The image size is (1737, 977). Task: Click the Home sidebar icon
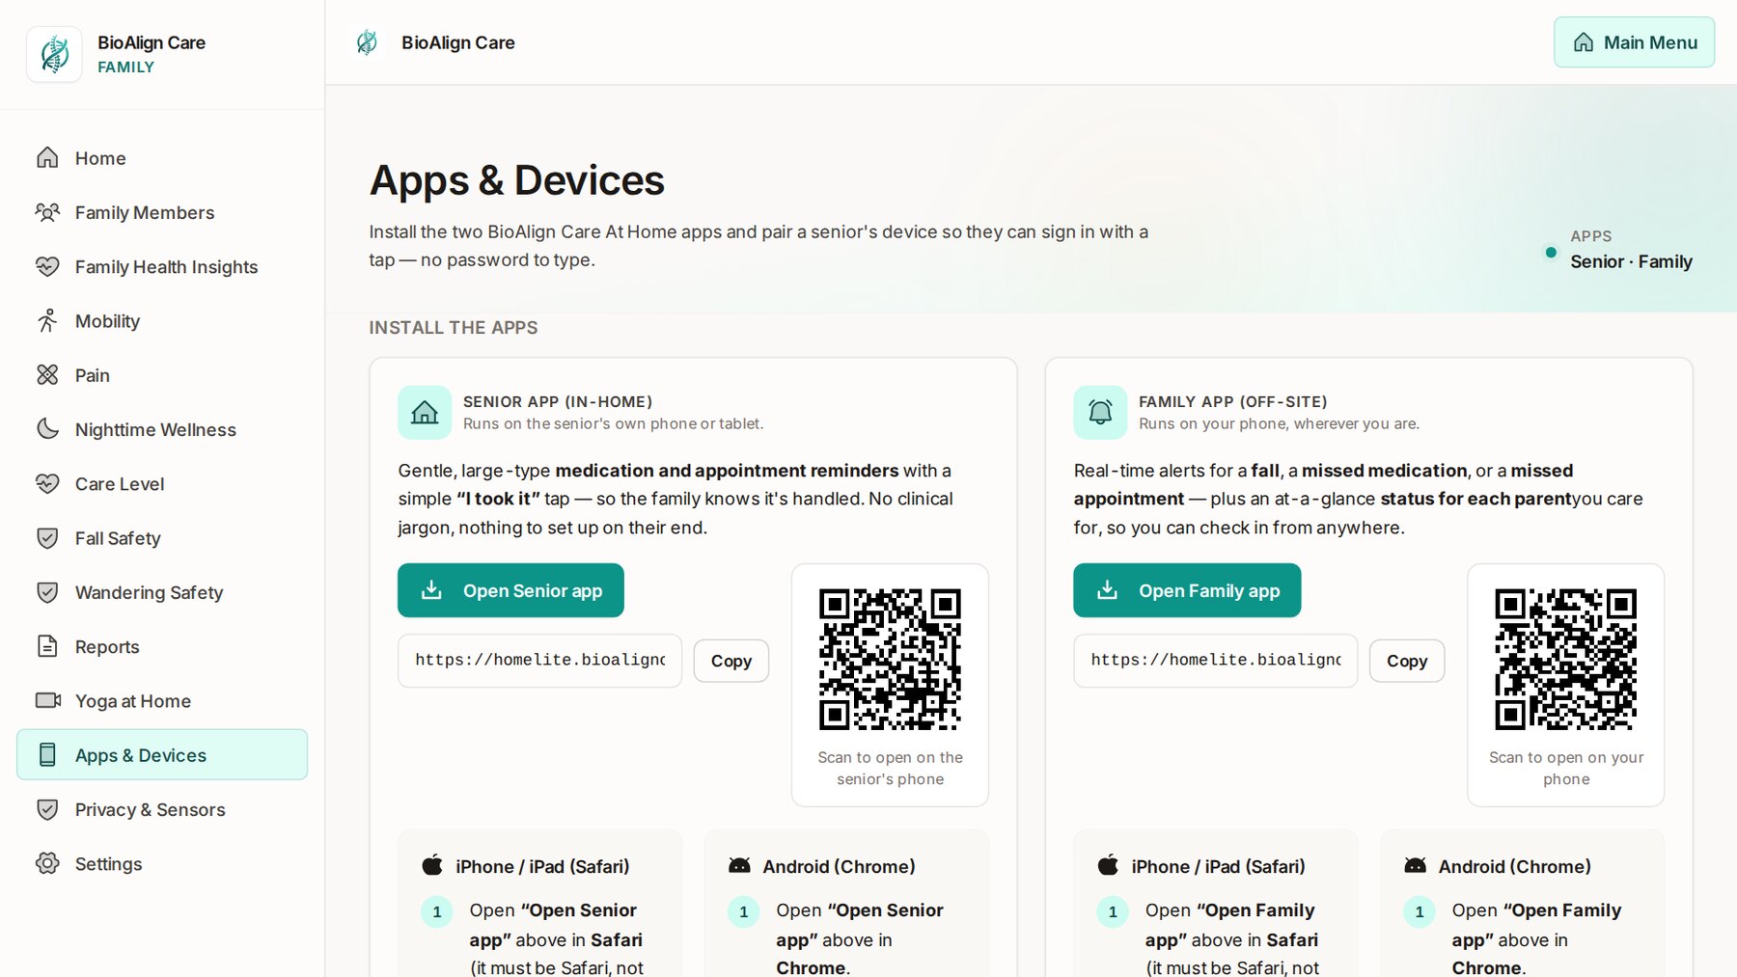pyautogui.click(x=47, y=158)
